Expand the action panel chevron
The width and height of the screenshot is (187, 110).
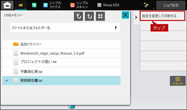[136, 17]
